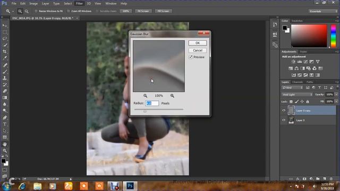Add a Photo Filter adjustment
The height and width of the screenshot is (191, 340).
point(309,68)
